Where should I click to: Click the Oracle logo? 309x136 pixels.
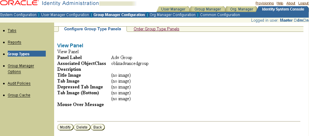[20, 3]
